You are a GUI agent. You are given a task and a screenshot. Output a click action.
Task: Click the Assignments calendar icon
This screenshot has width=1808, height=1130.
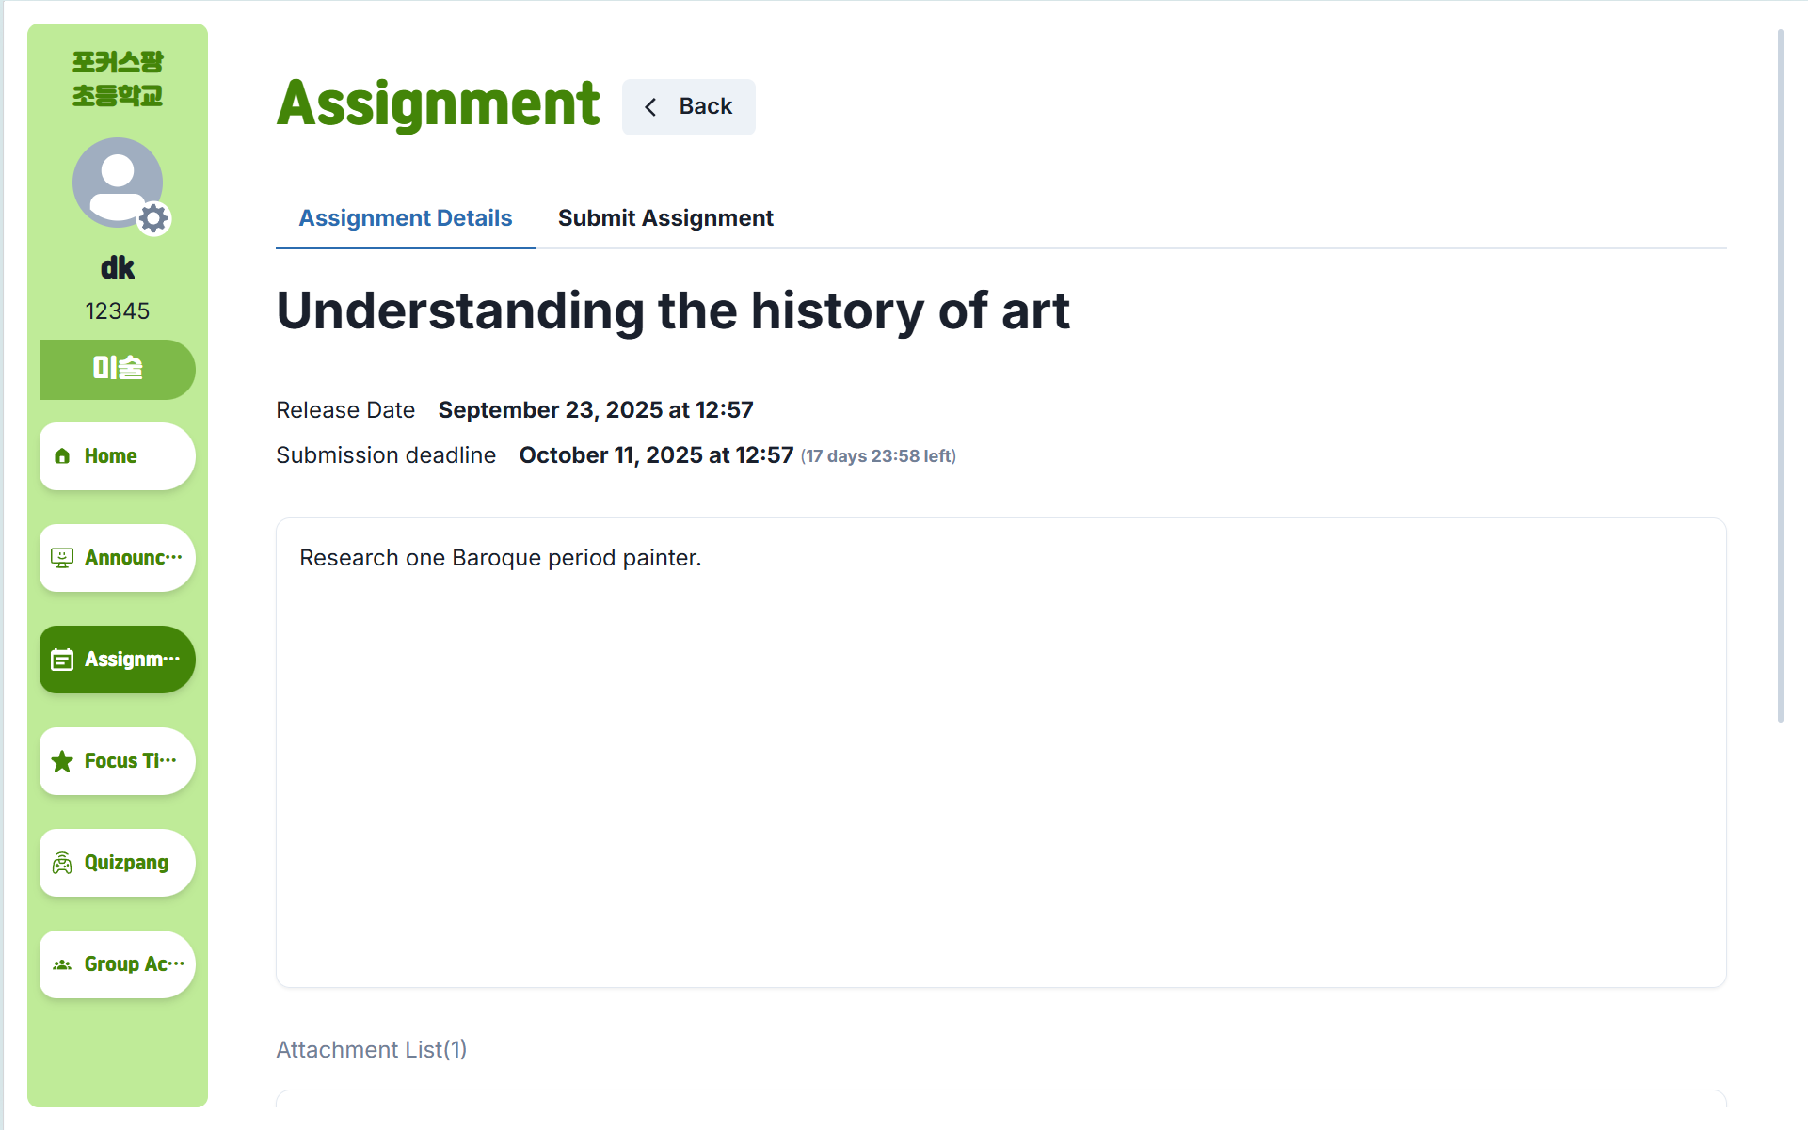coord(62,660)
